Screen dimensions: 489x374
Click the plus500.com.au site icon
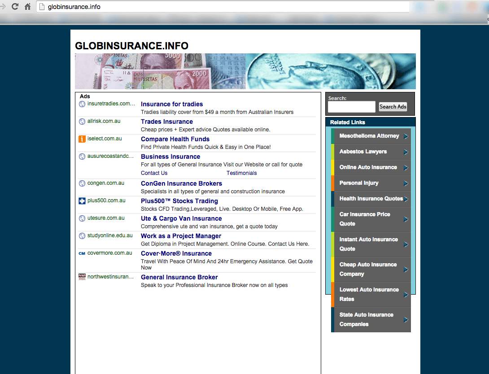[82, 200]
